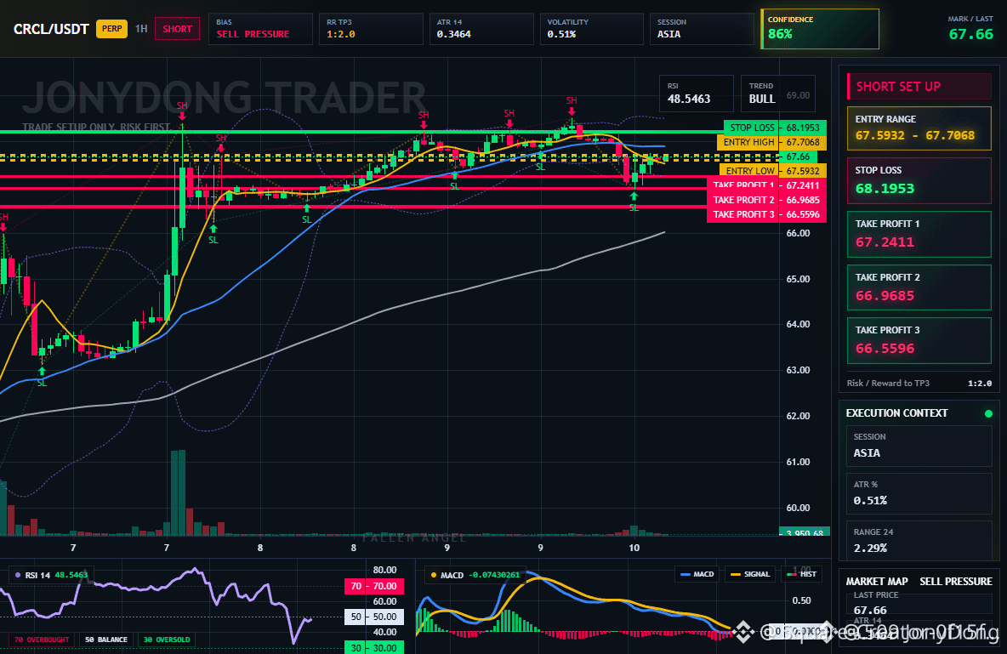Toggle the blue MACD legend item
Viewport: 1007px width, 654px height.
[697, 574]
